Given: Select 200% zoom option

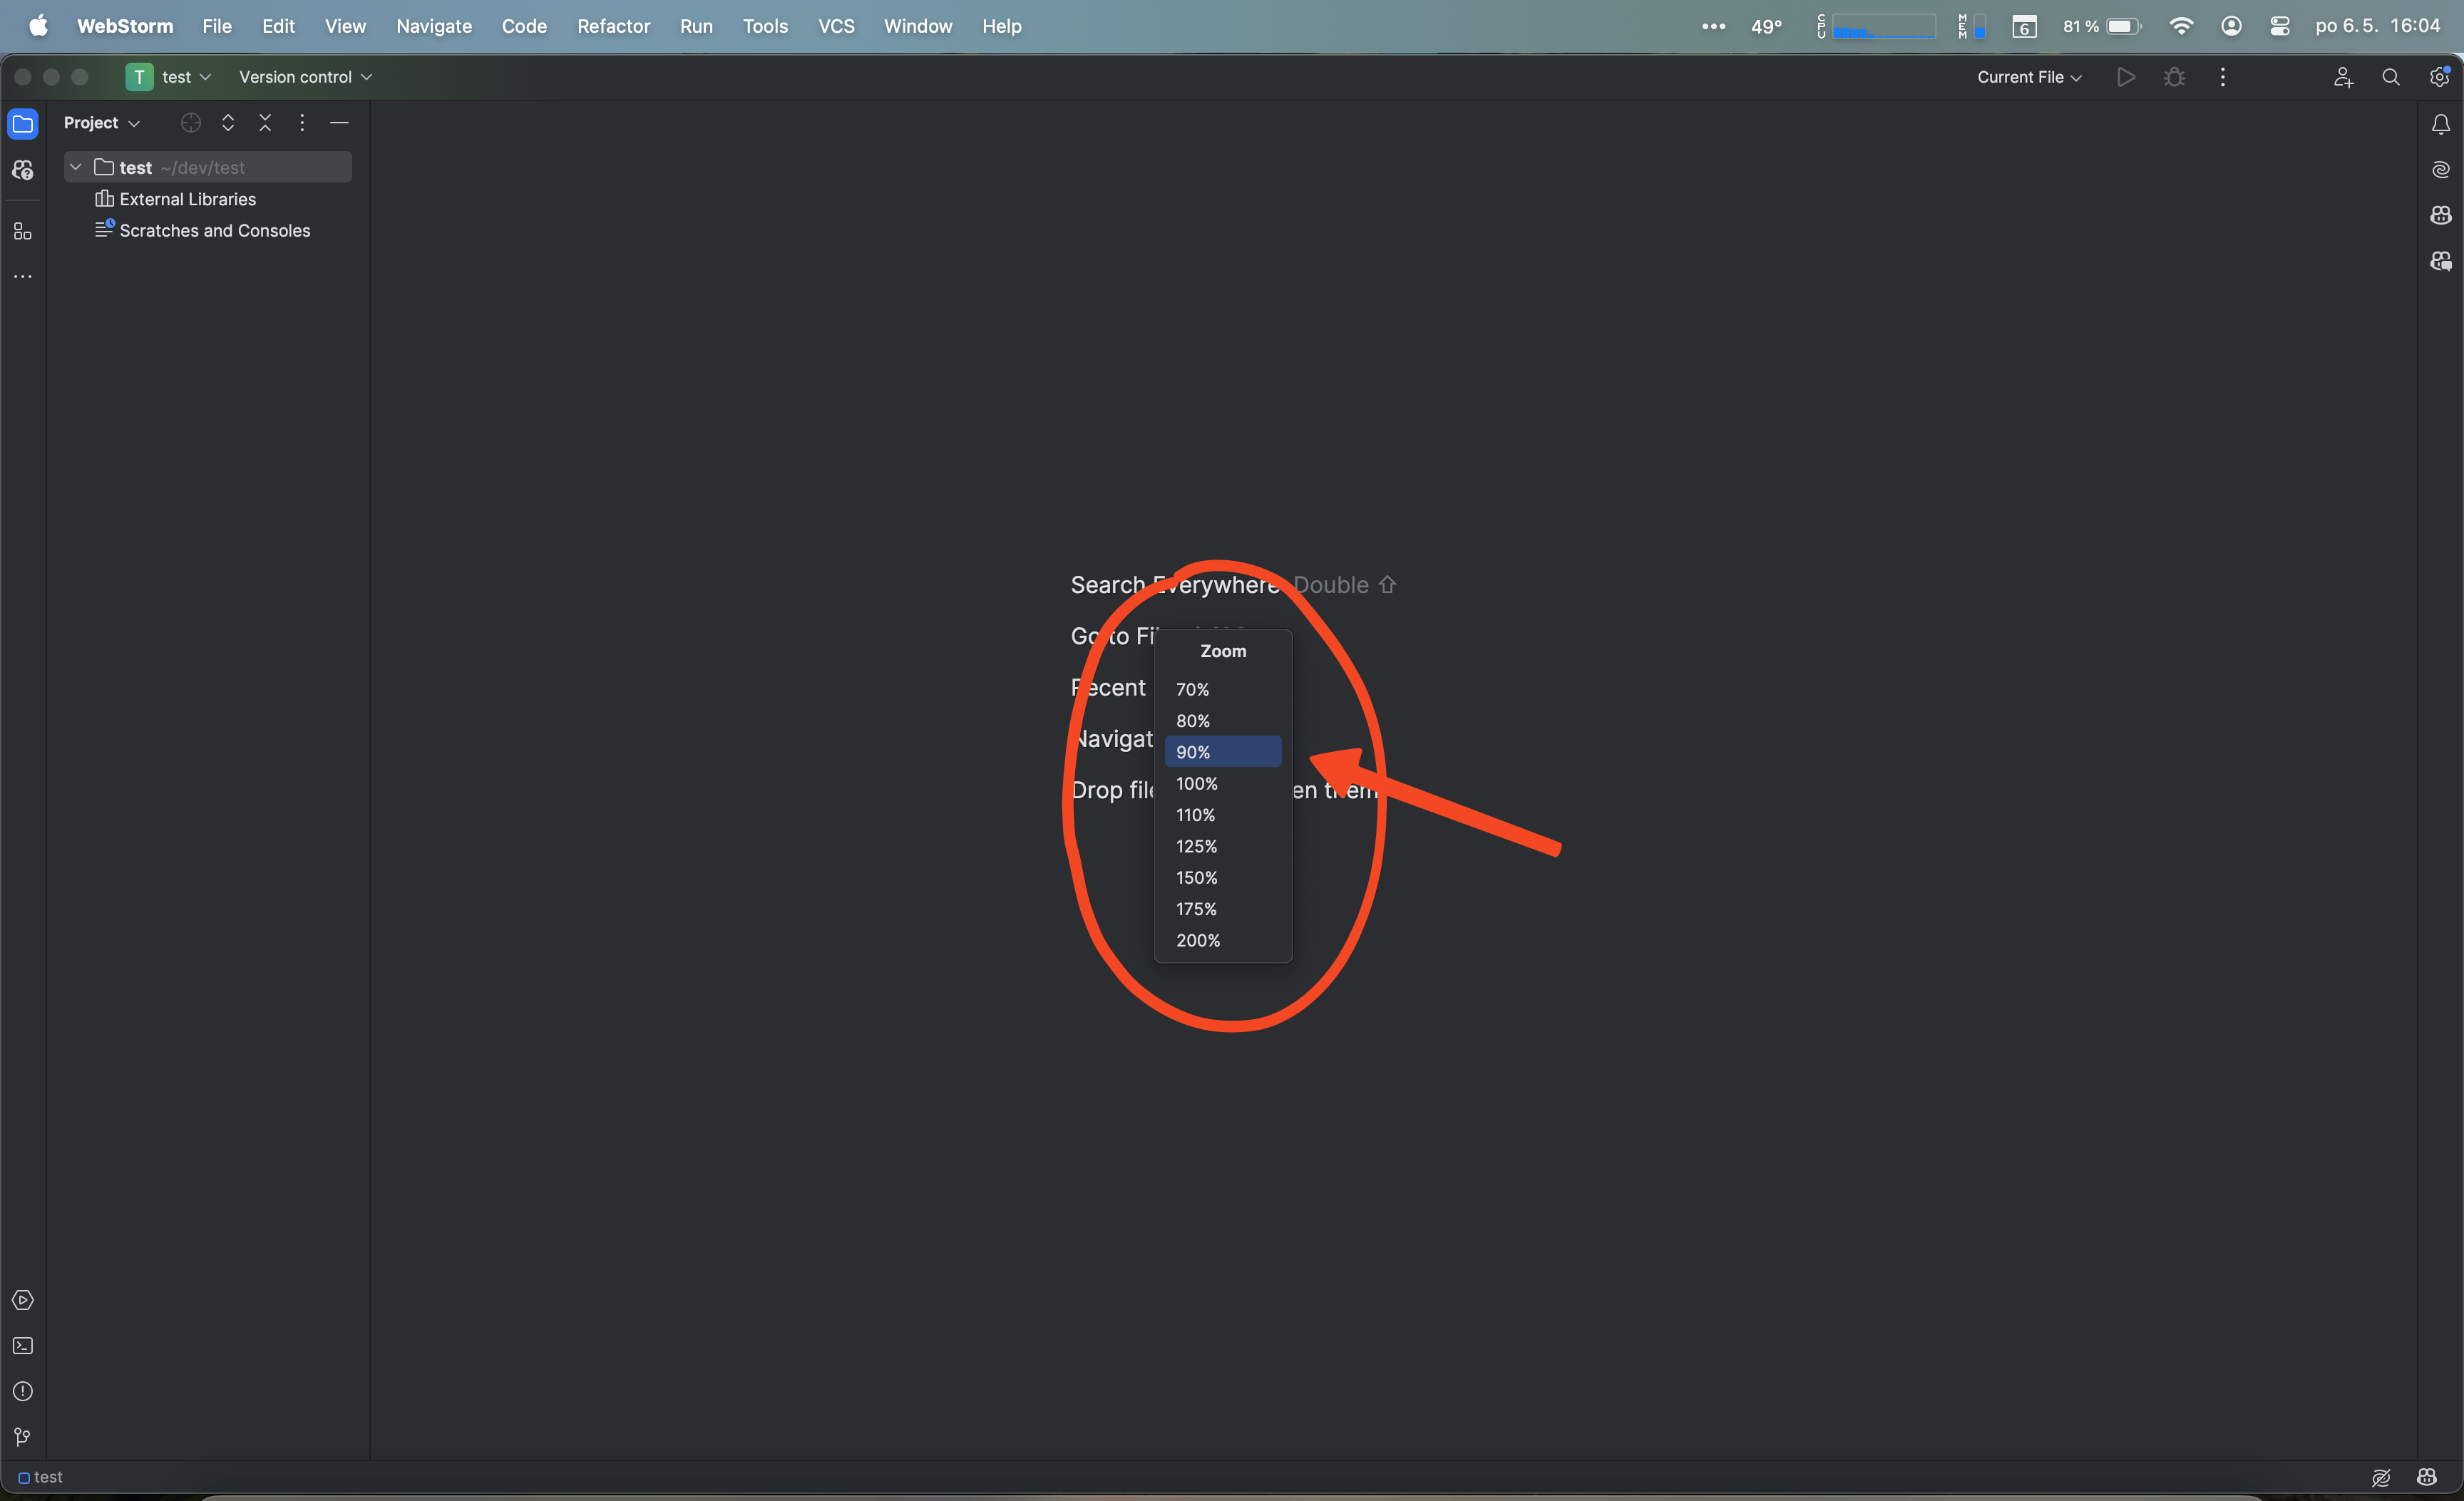Looking at the screenshot, I should 1197,939.
